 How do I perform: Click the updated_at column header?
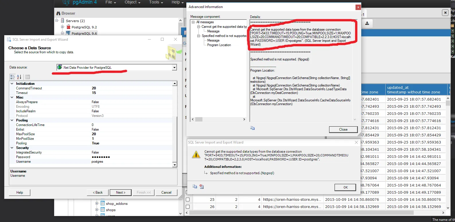(416, 90)
